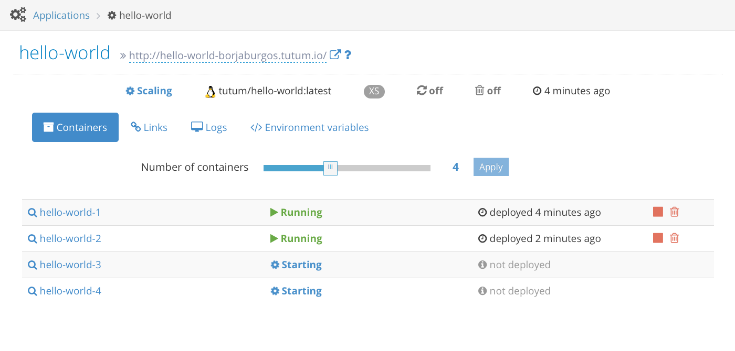The image size is (735, 351).
Task: Click the Number of containers slider handle
Action: pyautogui.click(x=330, y=168)
